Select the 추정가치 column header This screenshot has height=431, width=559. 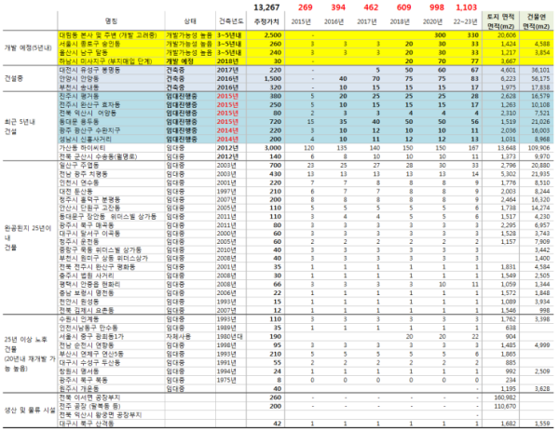click(266, 21)
